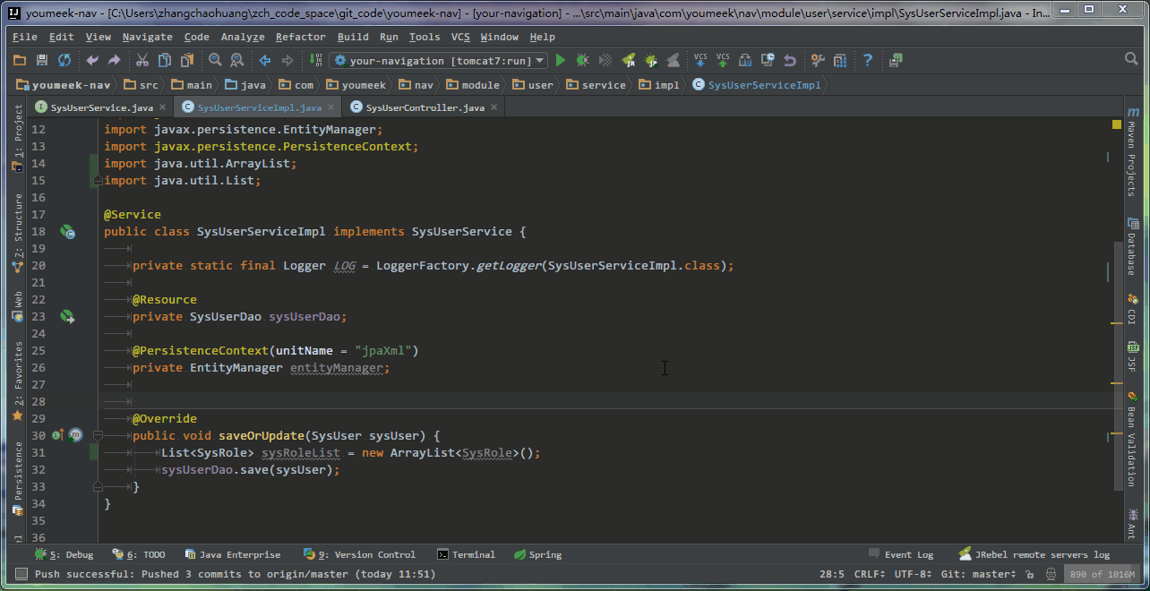
Task: Open the Refactor menu
Action: 300,37
